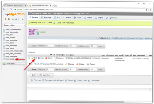Open the Search tab
154x104 pixels.
coord(67,18)
